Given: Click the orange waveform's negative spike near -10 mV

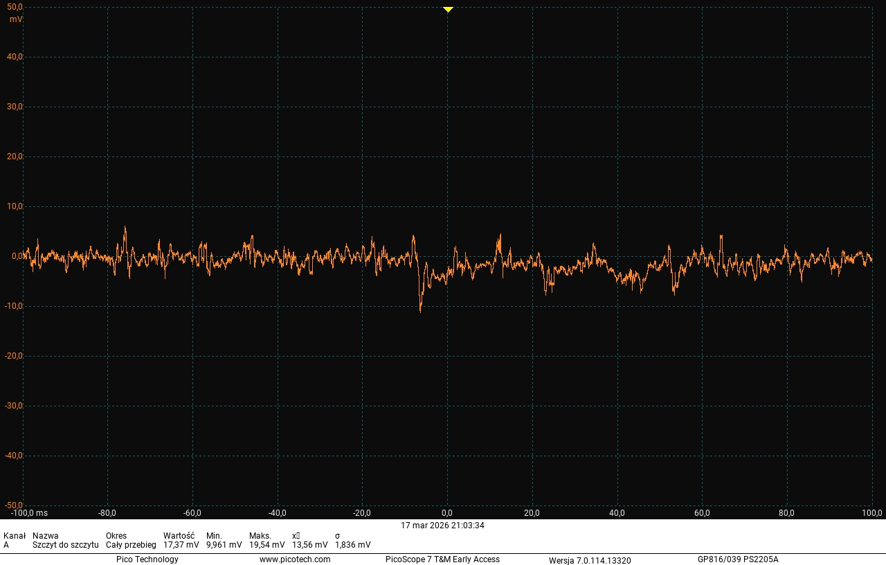Looking at the screenshot, I should pos(420,307).
